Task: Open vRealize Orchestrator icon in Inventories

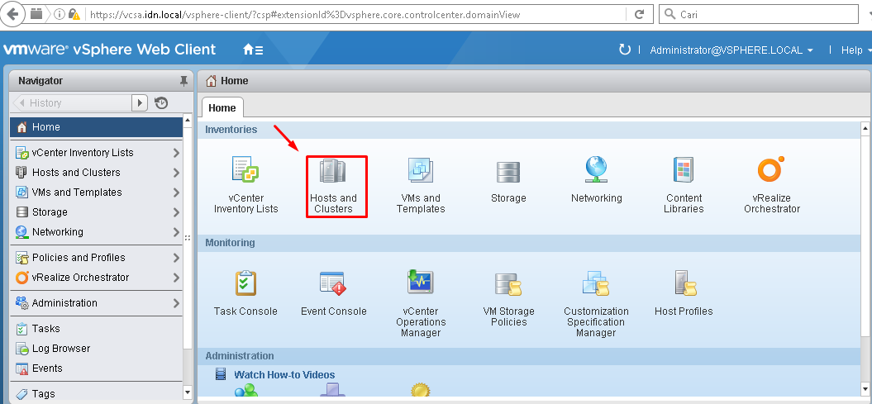Action: (x=771, y=169)
